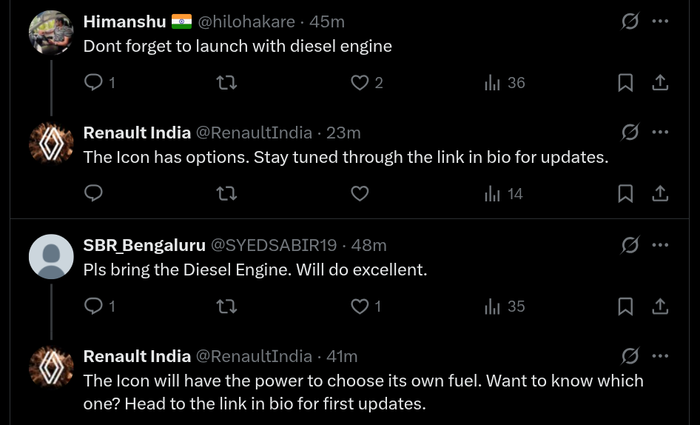The height and width of the screenshot is (425, 700).
Task: Reply to SBR_Bengaluru's tweet
Action: click(x=93, y=306)
